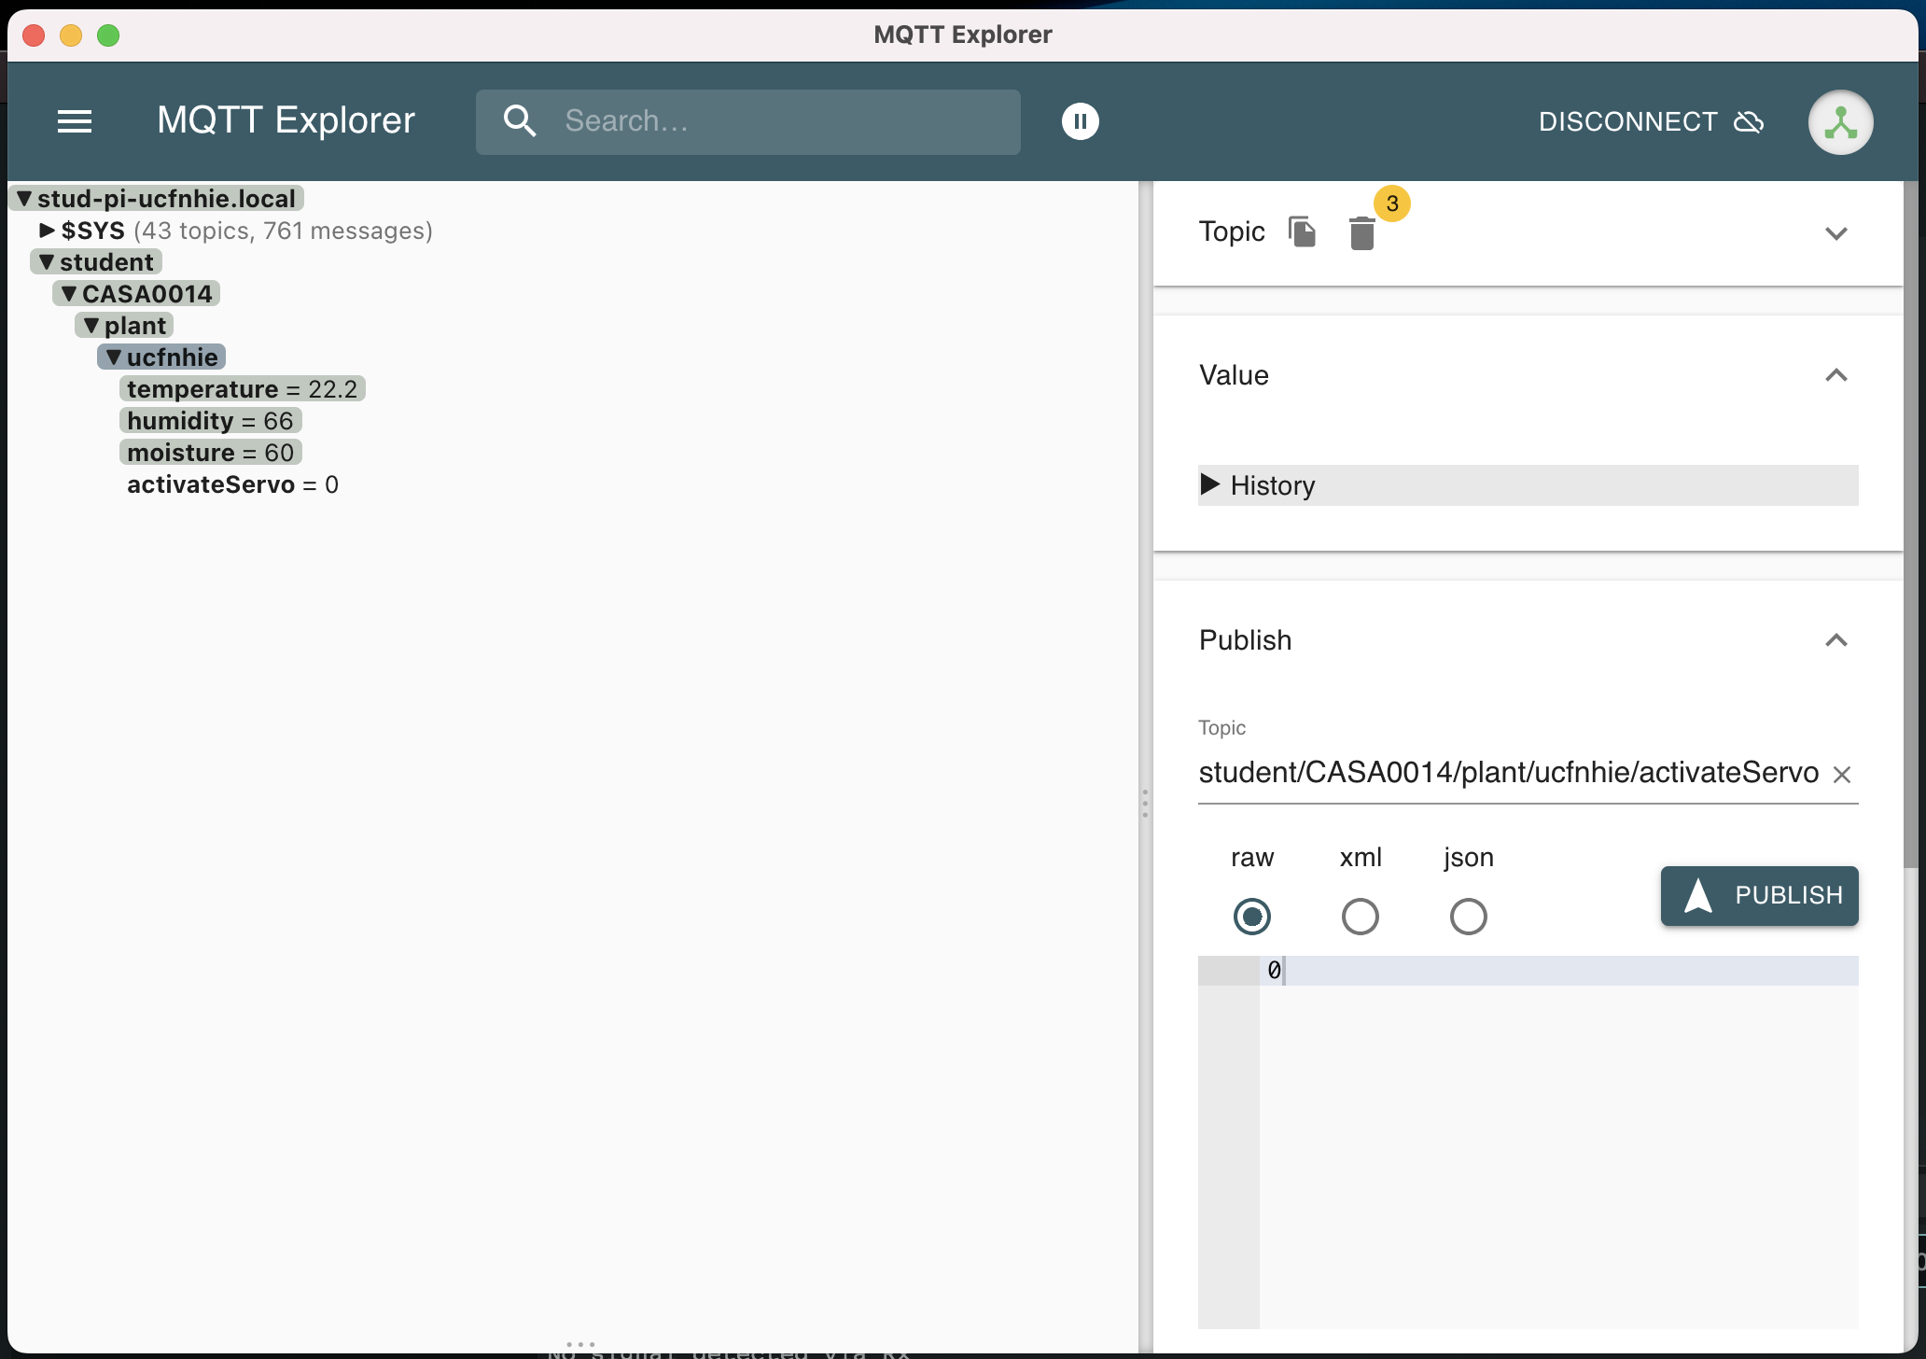Click the DISCONNECT button
Image resolution: width=1926 pixels, height=1359 pixels.
(x=1627, y=122)
